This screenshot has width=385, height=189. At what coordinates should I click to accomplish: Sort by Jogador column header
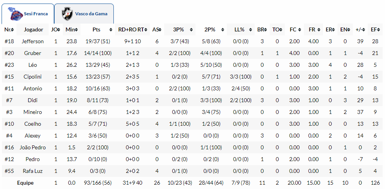(x=33, y=30)
